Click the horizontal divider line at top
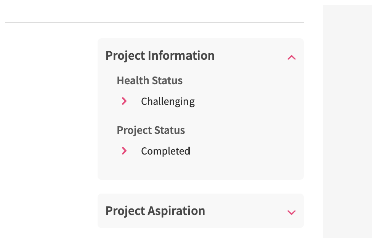Viewport: 378px width, 239px height. 150,23
